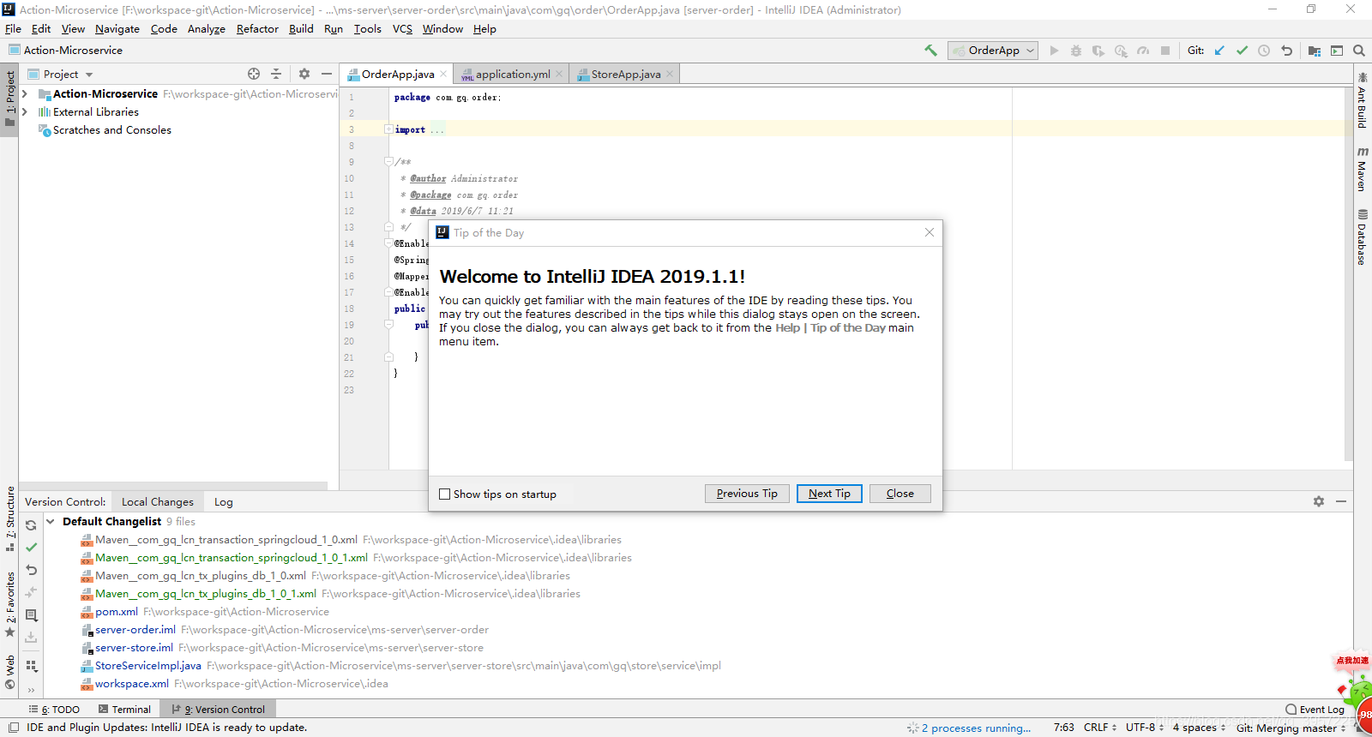Toggle Show tips on startup checkbox
The image size is (1372, 737).
tap(444, 494)
